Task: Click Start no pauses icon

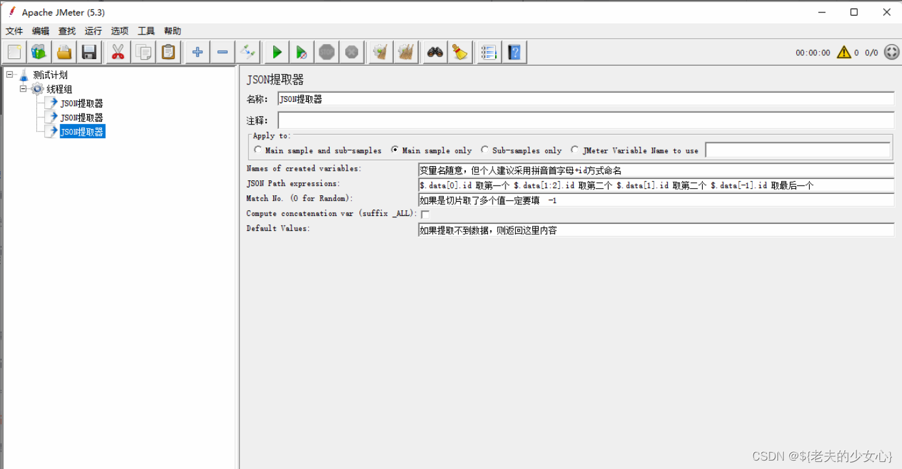Action: [302, 52]
